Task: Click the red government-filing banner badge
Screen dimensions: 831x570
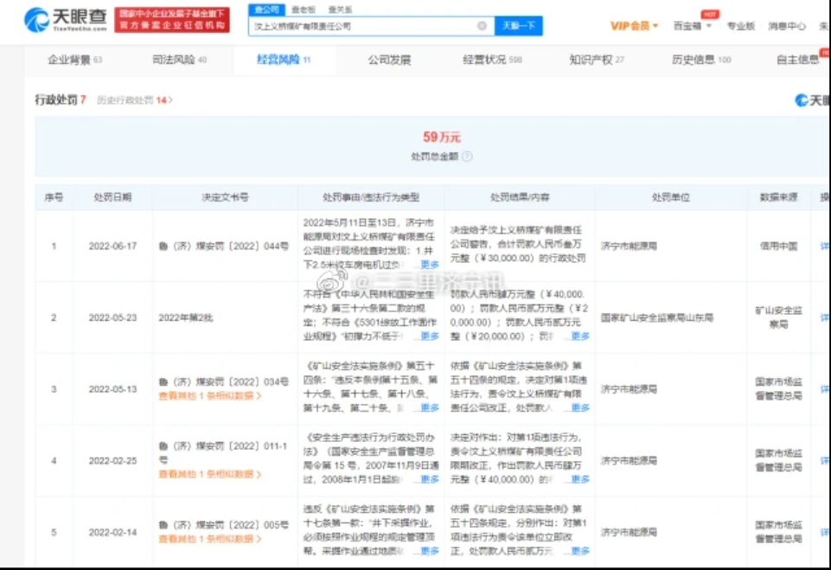Action: tap(172, 20)
